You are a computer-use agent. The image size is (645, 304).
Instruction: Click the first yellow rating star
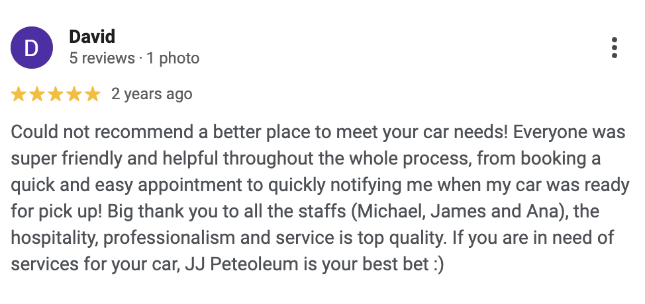(19, 95)
